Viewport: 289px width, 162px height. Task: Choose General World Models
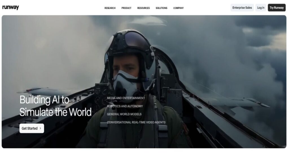[x=124, y=114]
